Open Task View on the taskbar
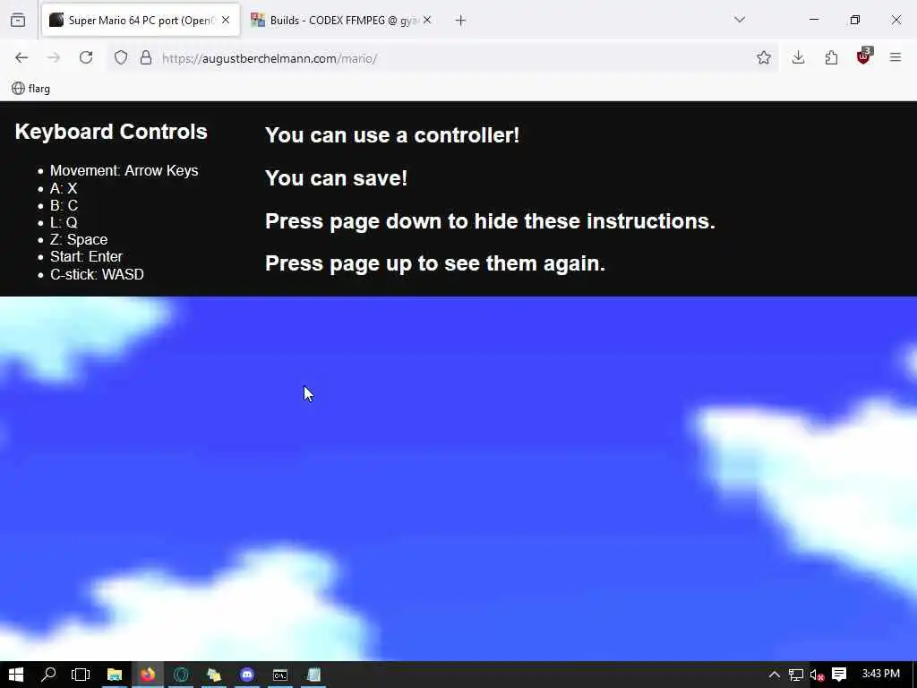917x688 pixels. point(81,675)
